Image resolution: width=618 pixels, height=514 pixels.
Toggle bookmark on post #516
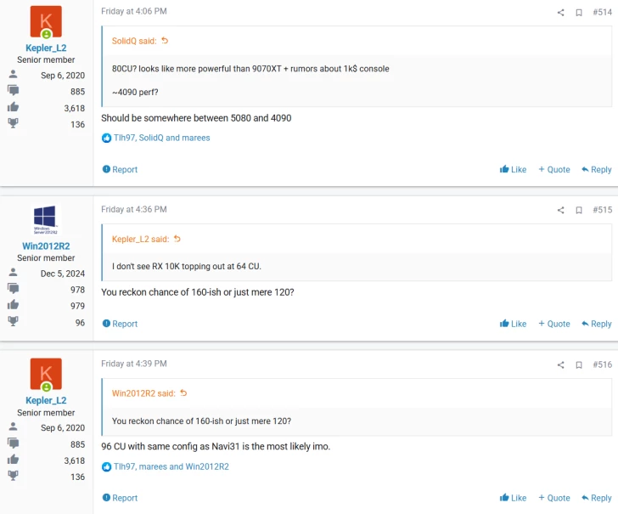[x=579, y=364]
